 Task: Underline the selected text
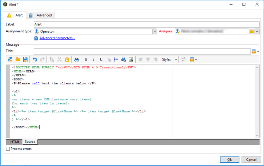pyautogui.click(x=101, y=59)
